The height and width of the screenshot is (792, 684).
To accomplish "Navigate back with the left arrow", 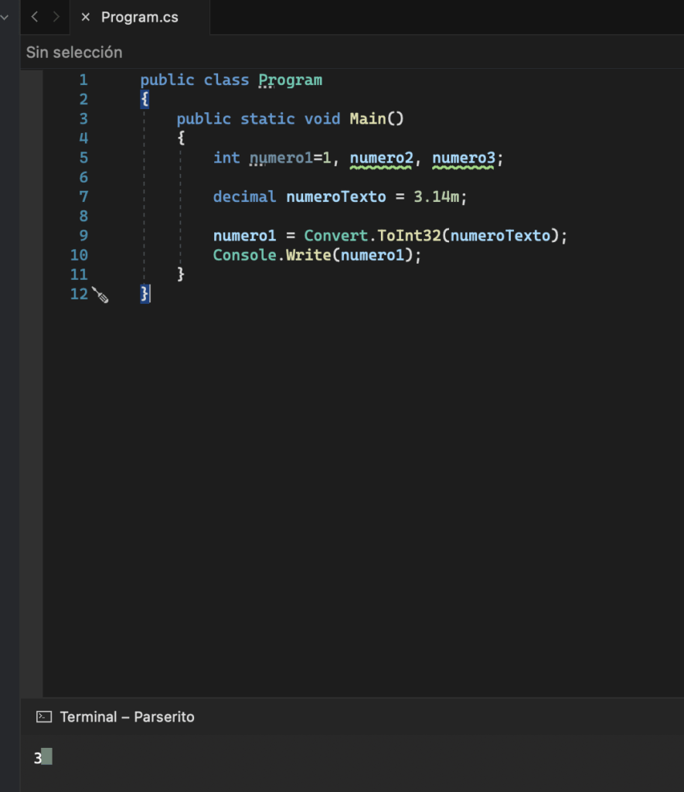I will (x=35, y=17).
